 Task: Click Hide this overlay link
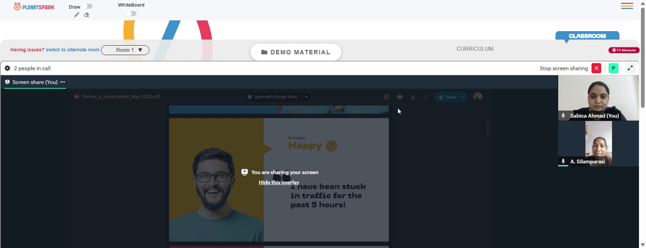(x=279, y=183)
